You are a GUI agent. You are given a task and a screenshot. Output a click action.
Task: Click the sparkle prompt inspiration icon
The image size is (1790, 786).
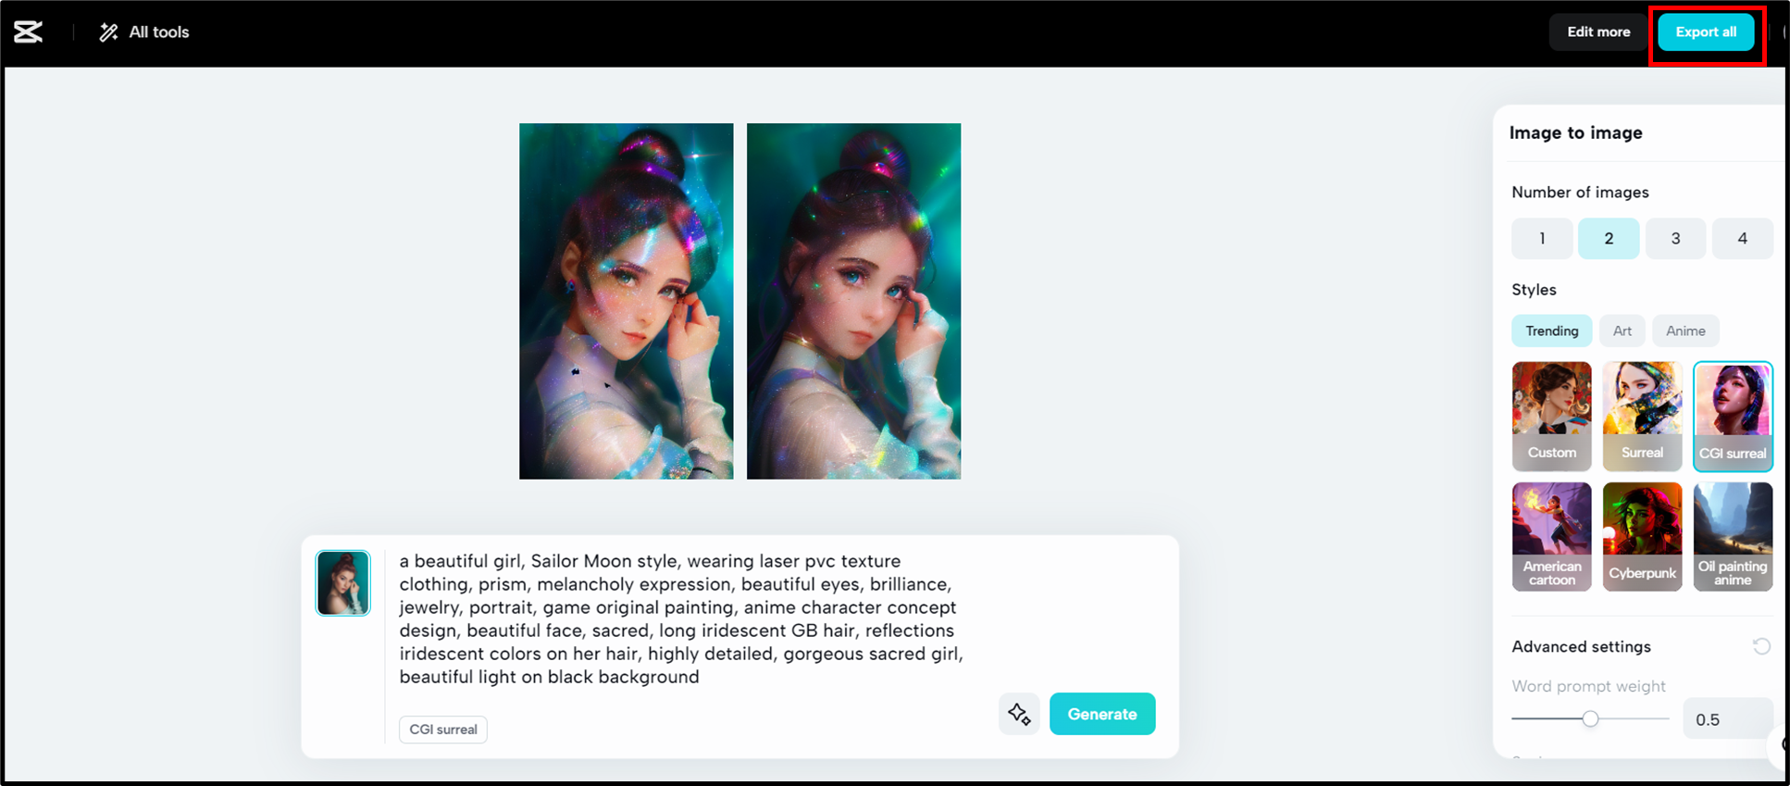point(1019,714)
